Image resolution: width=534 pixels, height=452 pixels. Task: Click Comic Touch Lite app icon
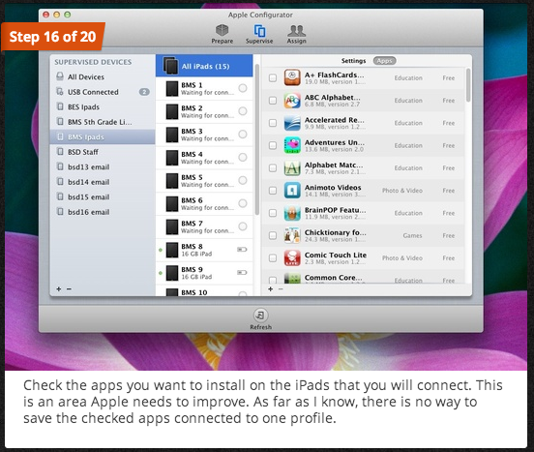(292, 257)
